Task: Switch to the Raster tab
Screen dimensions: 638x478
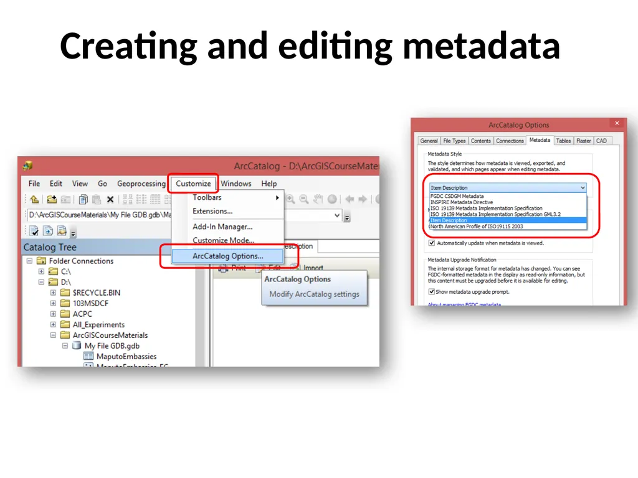Action: (x=583, y=141)
